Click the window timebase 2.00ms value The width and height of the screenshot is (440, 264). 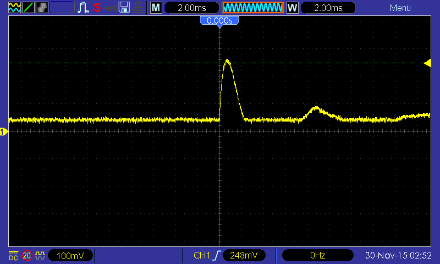[x=328, y=8]
